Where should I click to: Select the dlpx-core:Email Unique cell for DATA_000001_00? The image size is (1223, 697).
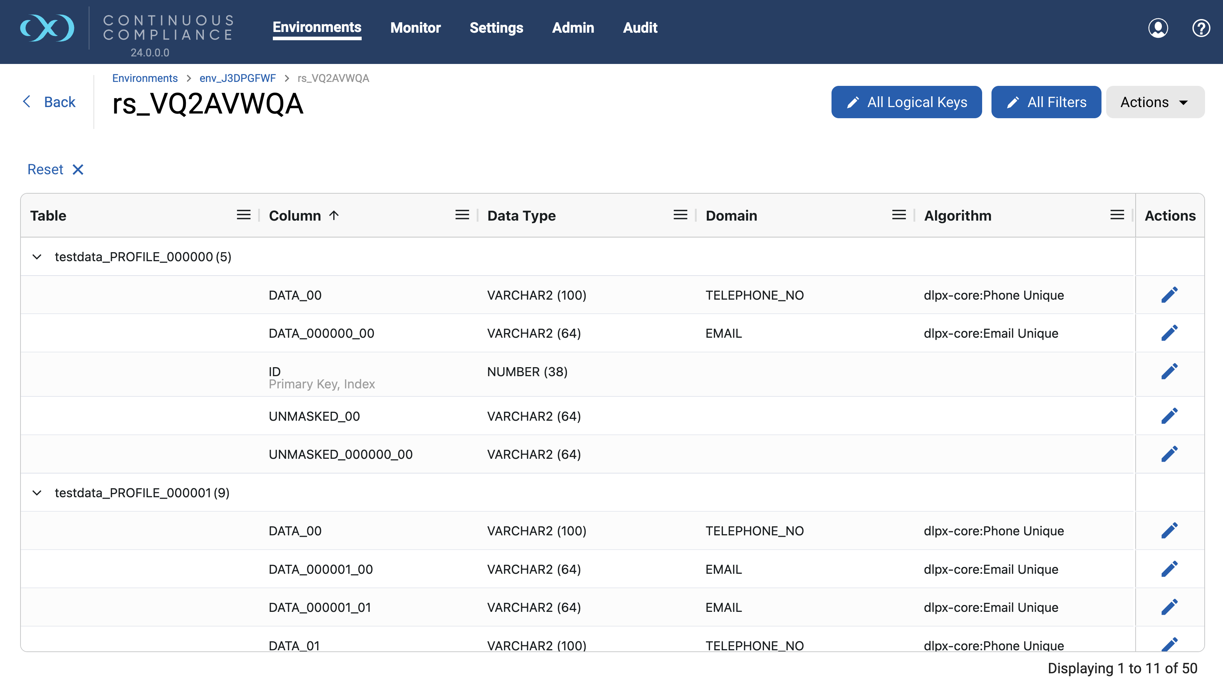tap(991, 570)
